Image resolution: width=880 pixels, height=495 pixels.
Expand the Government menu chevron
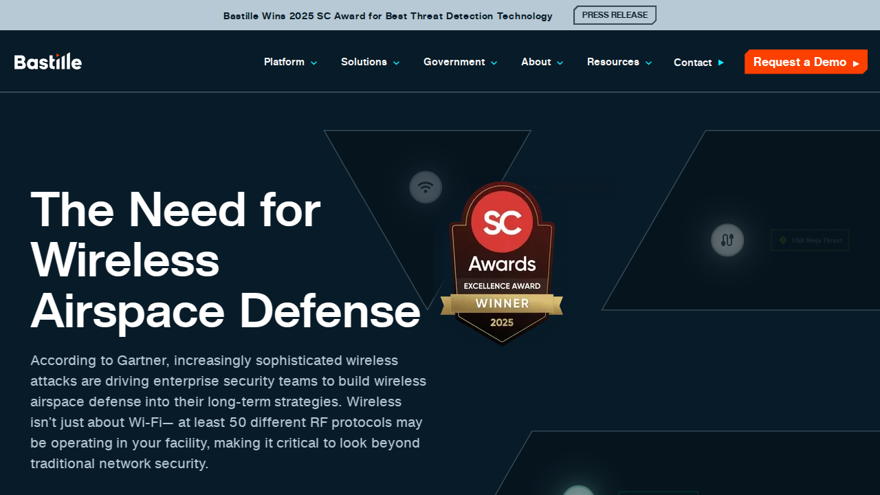(494, 63)
